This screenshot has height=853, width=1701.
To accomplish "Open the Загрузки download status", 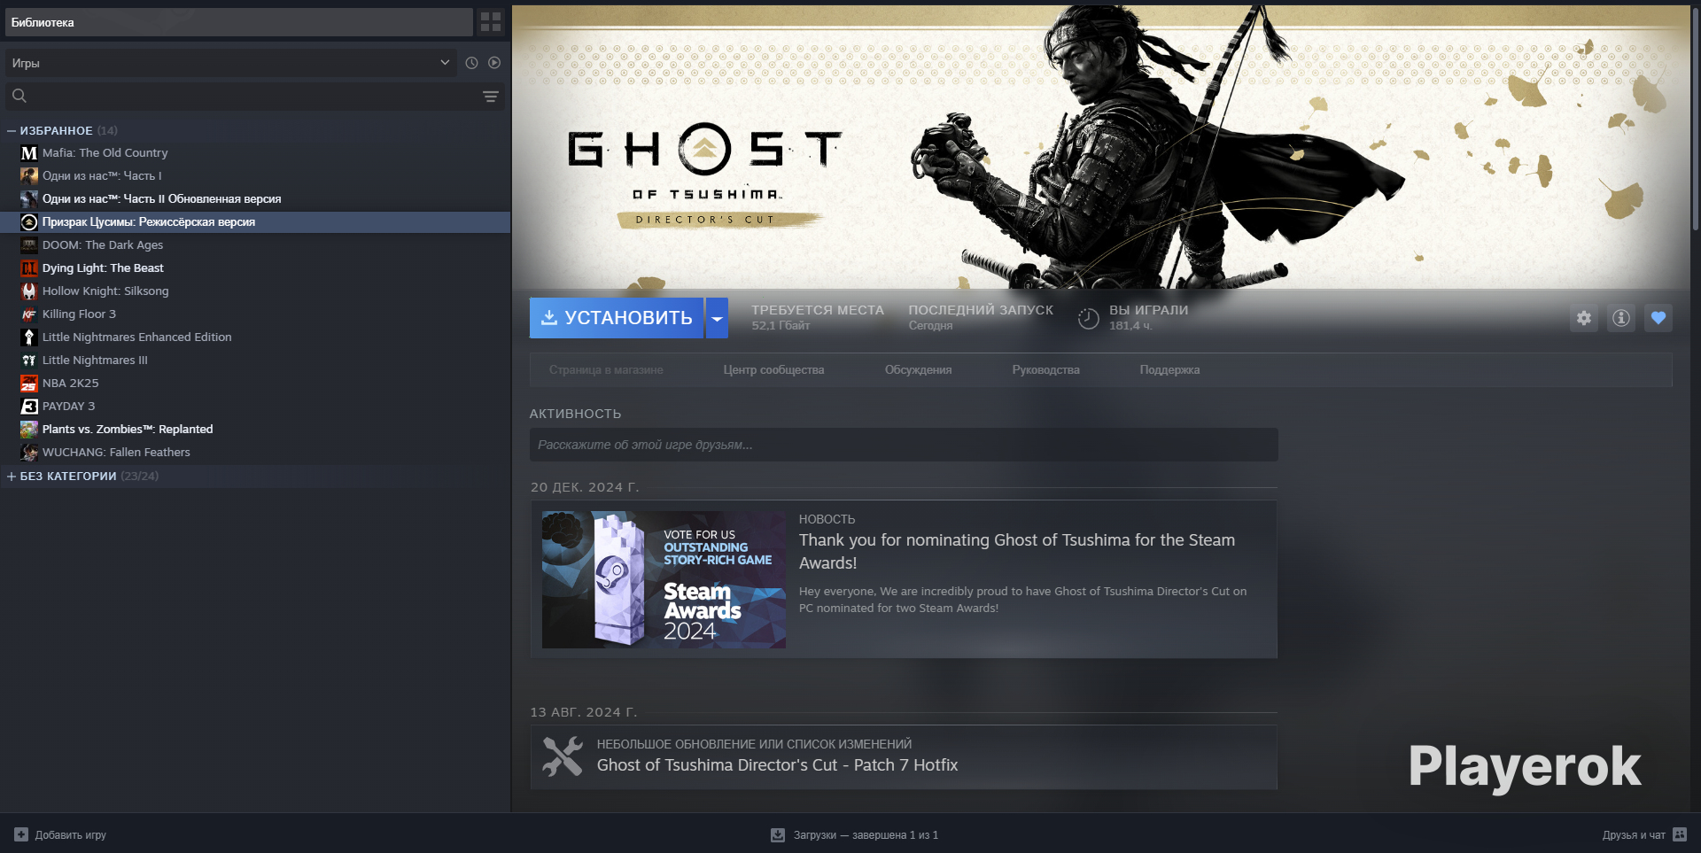I will 854,834.
